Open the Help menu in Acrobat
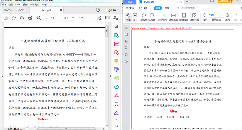 click(44, 5)
